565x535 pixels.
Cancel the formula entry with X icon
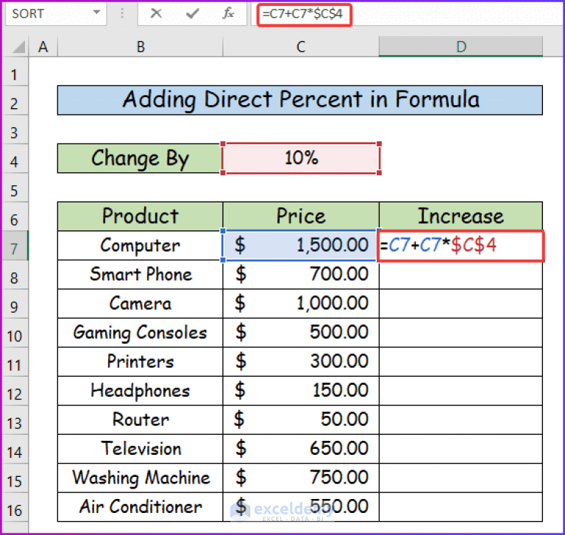click(x=156, y=14)
